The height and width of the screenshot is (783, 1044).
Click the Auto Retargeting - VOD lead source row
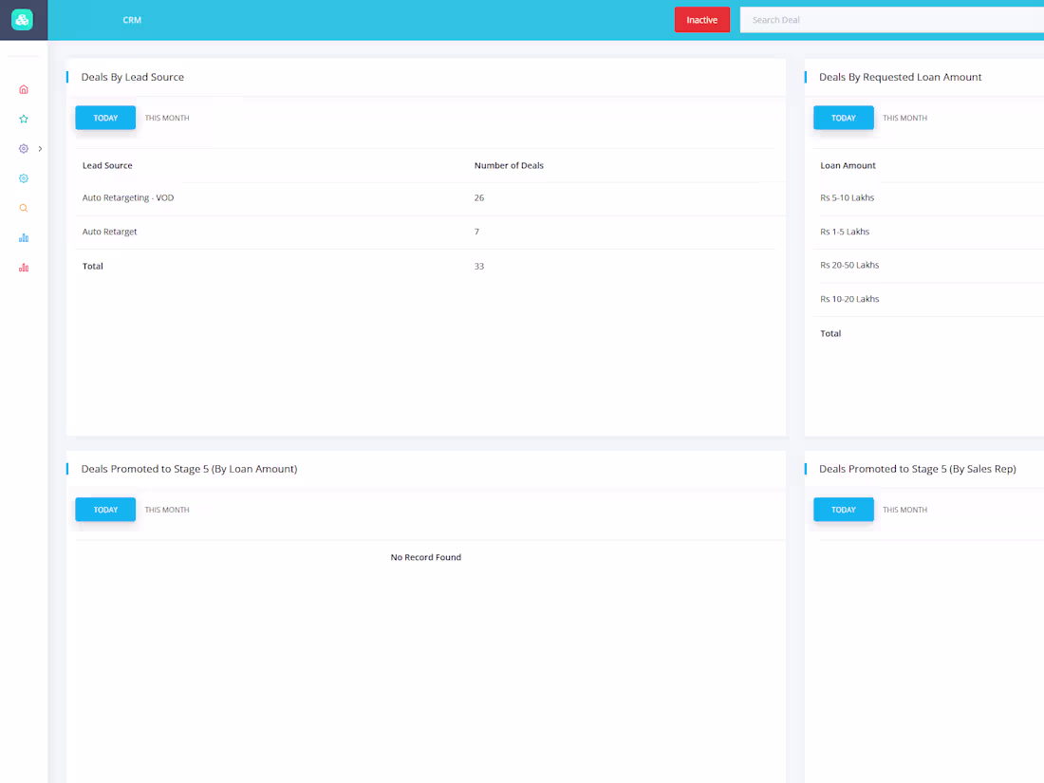[128, 197]
